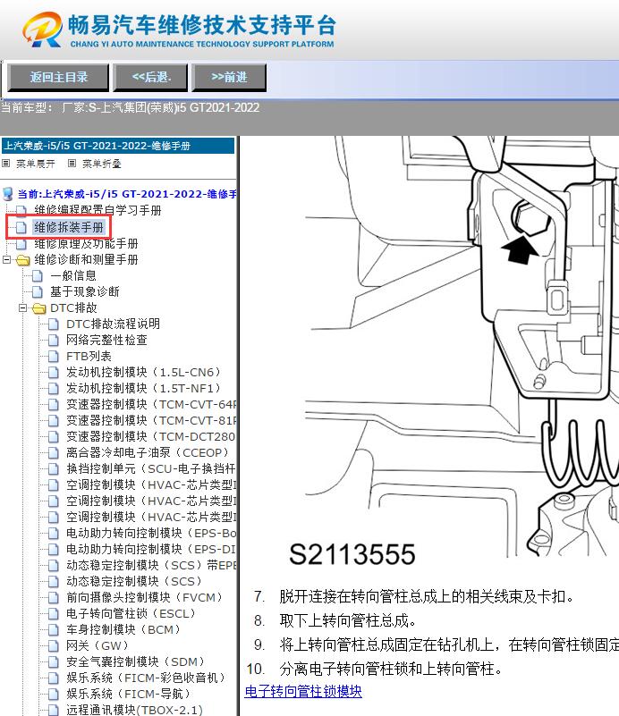Collapse the DTC排故 folder
The height and width of the screenshot is (716, 619).
(22, 308)
